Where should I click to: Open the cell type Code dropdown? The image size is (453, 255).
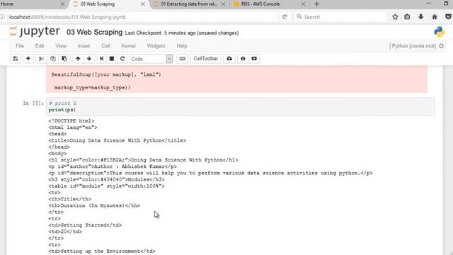[x=151, y=59]
